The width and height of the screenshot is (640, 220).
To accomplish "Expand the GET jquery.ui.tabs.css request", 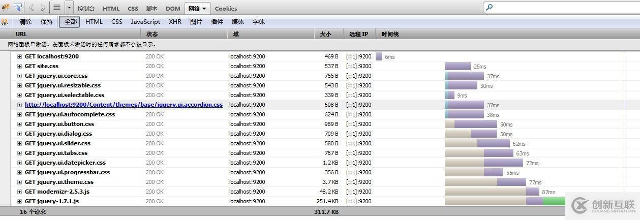I will (20, 153).
